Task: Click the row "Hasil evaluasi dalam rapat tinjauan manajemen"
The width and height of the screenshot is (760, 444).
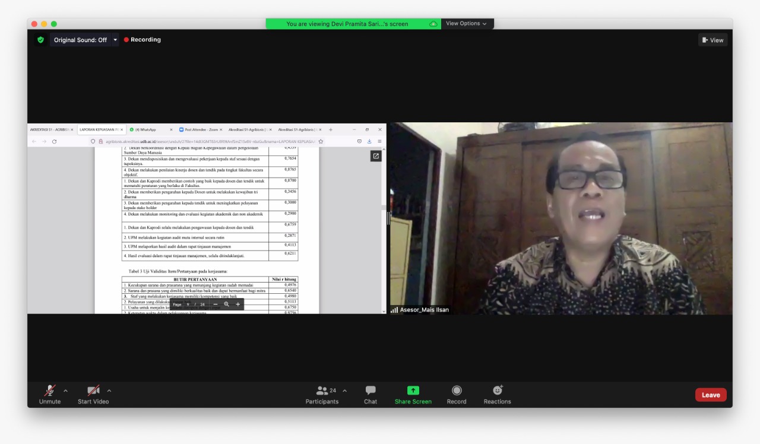Action: pyautogui.click(x=195, y=256)
